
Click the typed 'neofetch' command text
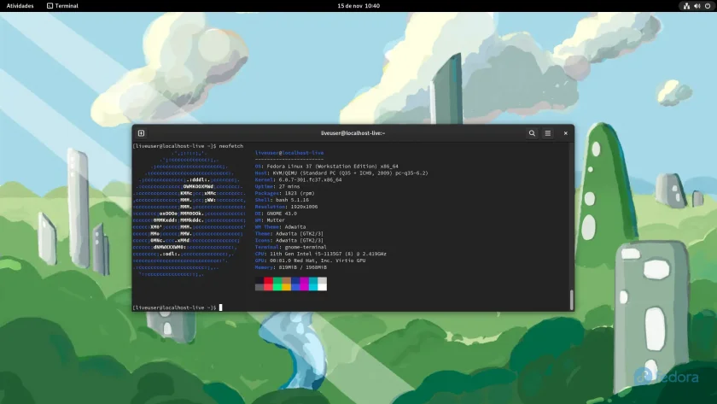point(231,146)
